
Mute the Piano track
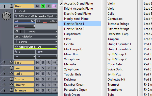[x=37, y=6]
